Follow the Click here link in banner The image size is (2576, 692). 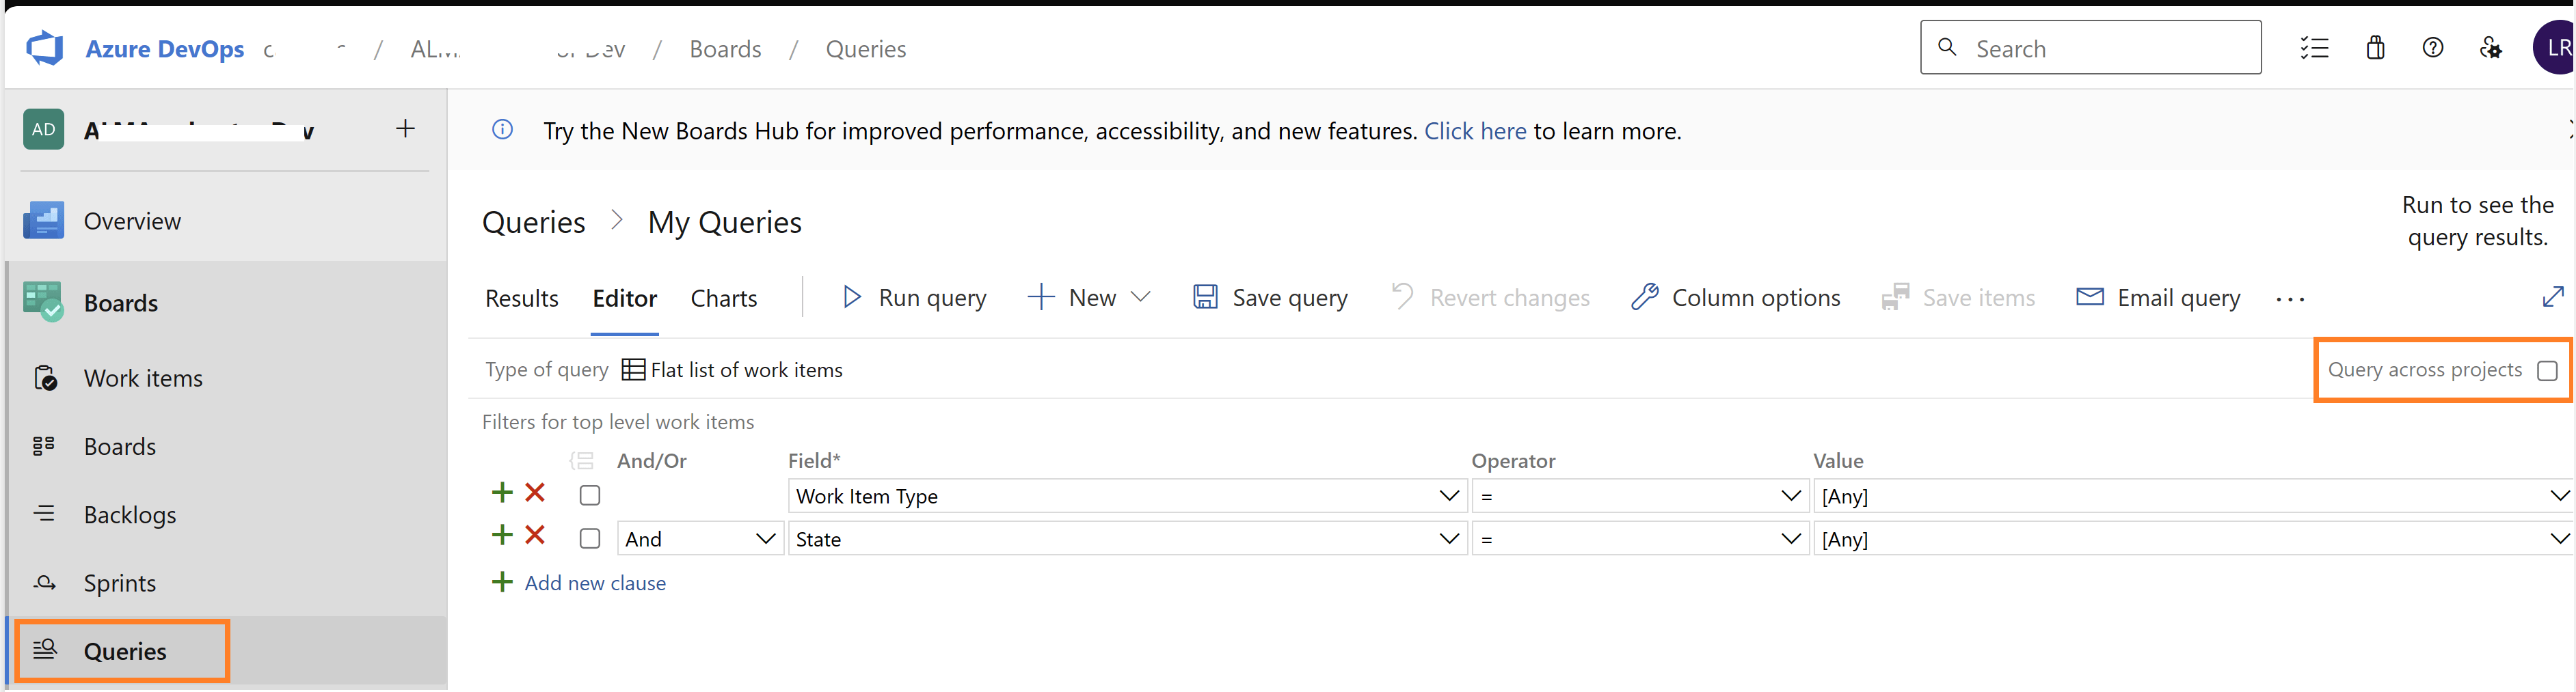[1475, 130]
